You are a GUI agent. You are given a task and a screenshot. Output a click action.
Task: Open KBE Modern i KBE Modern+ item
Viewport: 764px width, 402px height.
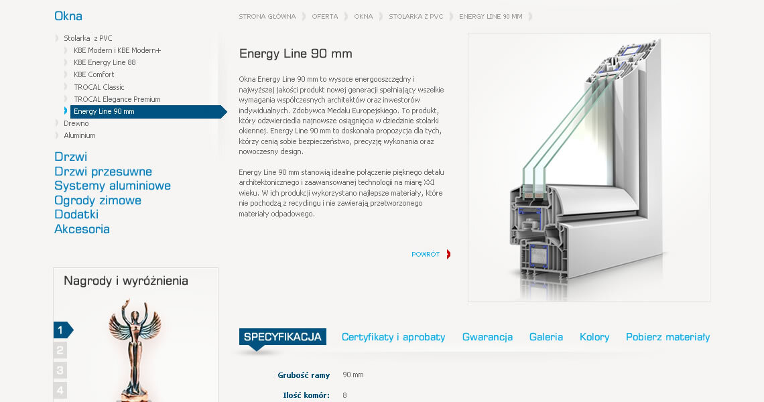[x=117, y=50]
